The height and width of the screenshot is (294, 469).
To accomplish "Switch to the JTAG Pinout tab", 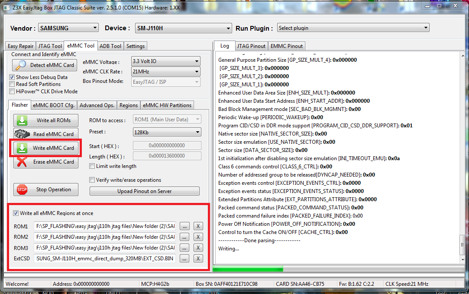I will click(251, 46).
